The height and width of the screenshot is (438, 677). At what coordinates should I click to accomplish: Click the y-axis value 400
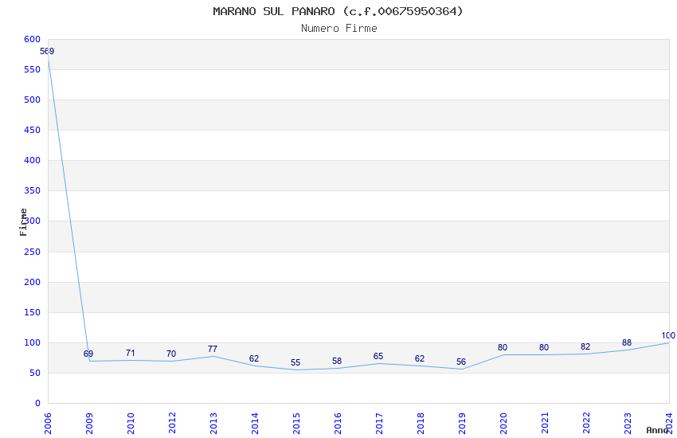33,160
